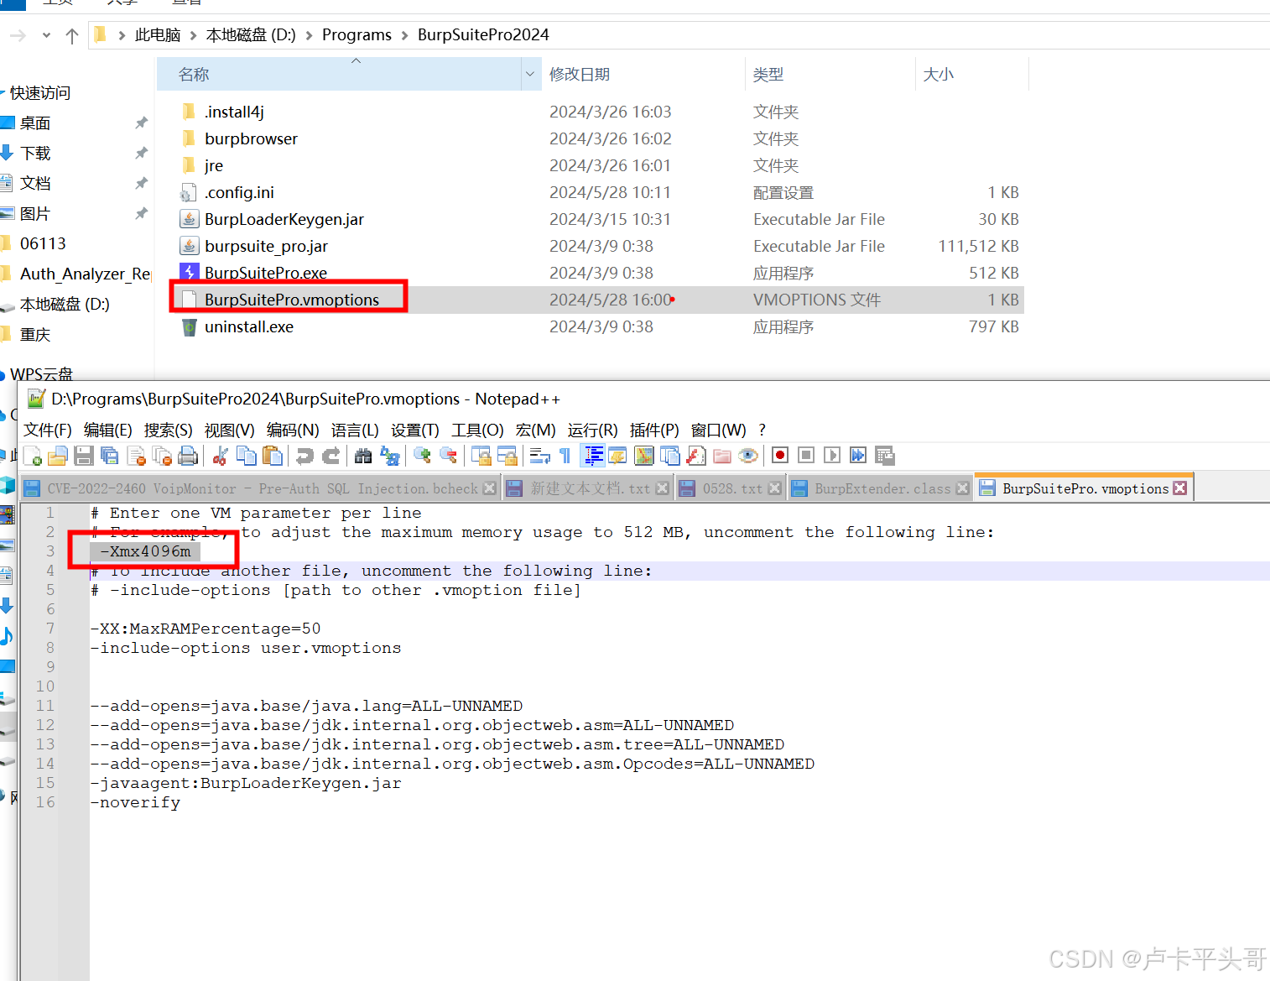
Task: Open the Name column filter dropdown
Action: 529,74
